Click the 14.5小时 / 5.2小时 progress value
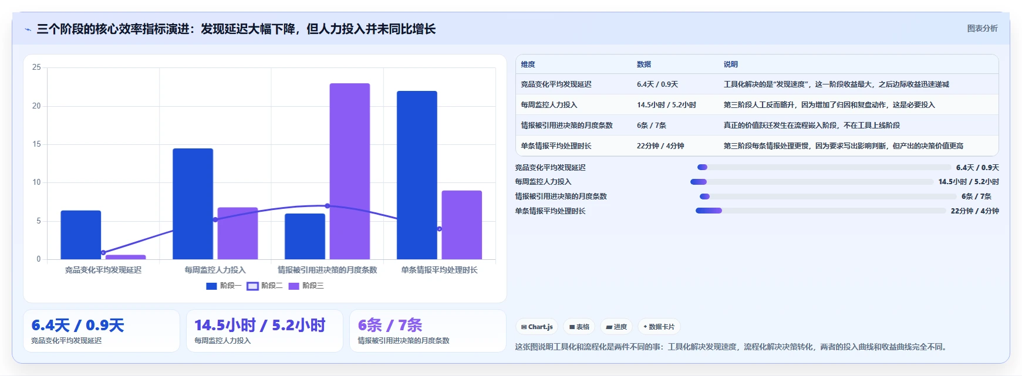1022x376 pixels. tap(969, 182)
